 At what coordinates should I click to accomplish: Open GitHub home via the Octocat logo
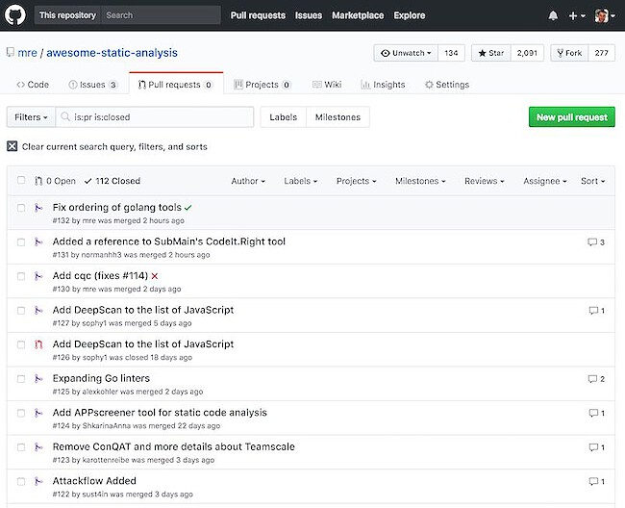click(x=15, y=15)
